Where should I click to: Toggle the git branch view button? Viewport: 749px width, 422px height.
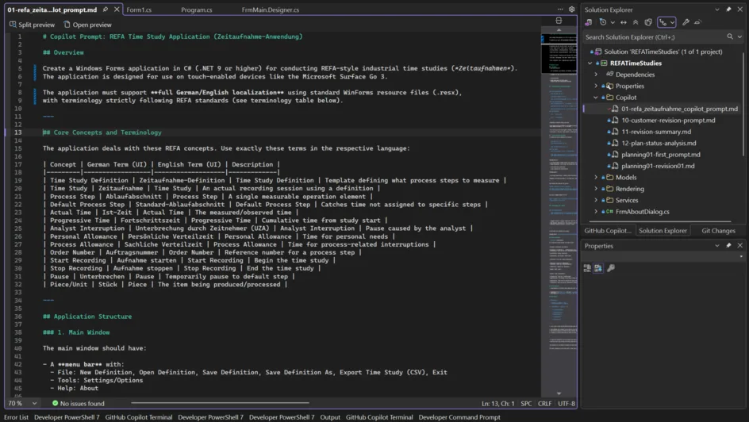[x=663, y=22]
